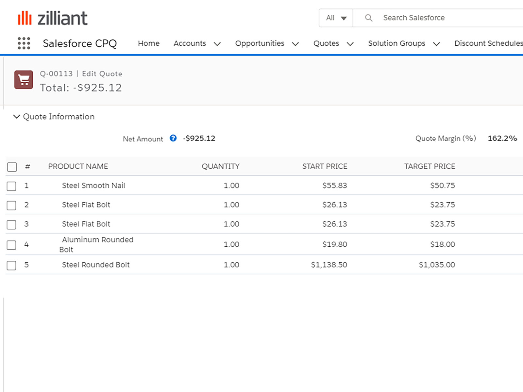Viewport: 523px width, 392px height.
Task: Click the START PRICE column header
Action: 325,166
